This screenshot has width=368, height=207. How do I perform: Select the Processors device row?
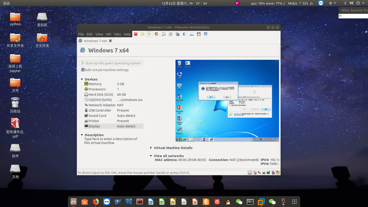114,89
